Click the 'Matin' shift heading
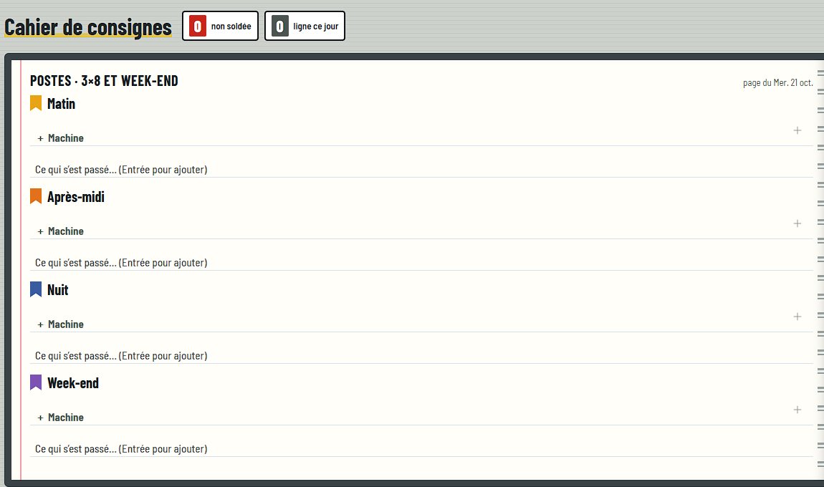Image resolution: width=824 pixels, height=487 pixels. click(x=61, y=104)
